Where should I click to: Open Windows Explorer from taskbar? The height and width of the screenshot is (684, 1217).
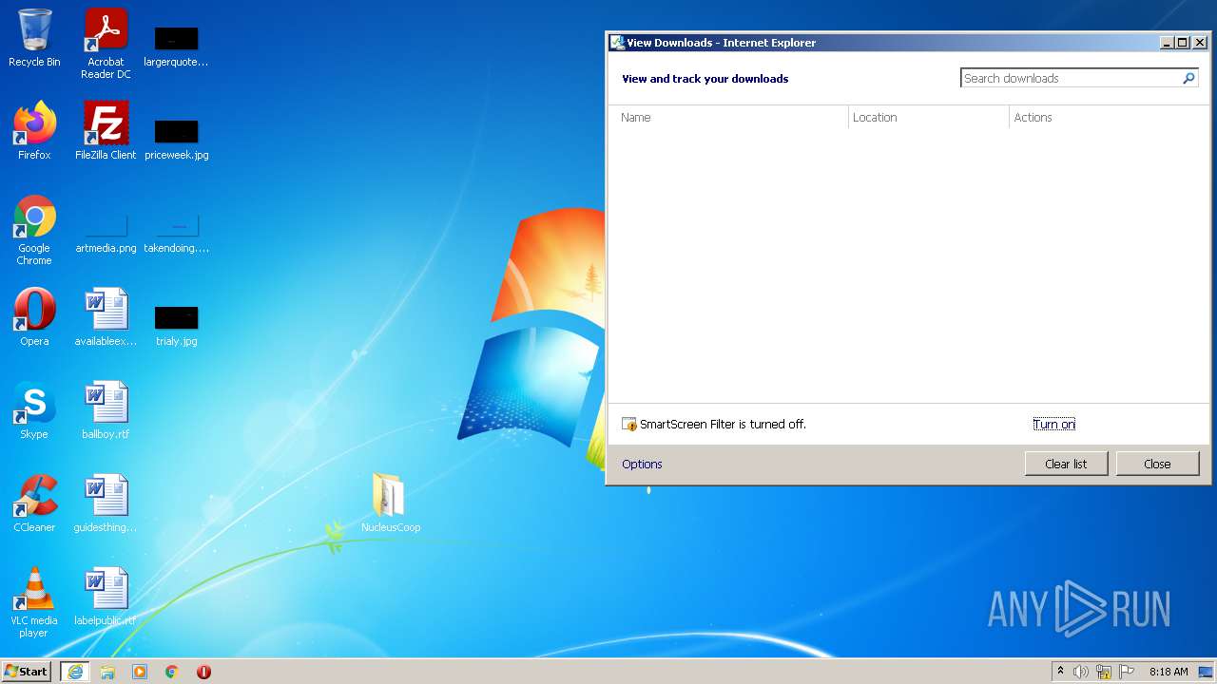click(x=107, y=672)
